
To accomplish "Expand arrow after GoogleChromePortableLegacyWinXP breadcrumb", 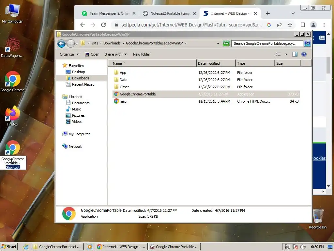I will click(186, 43).
